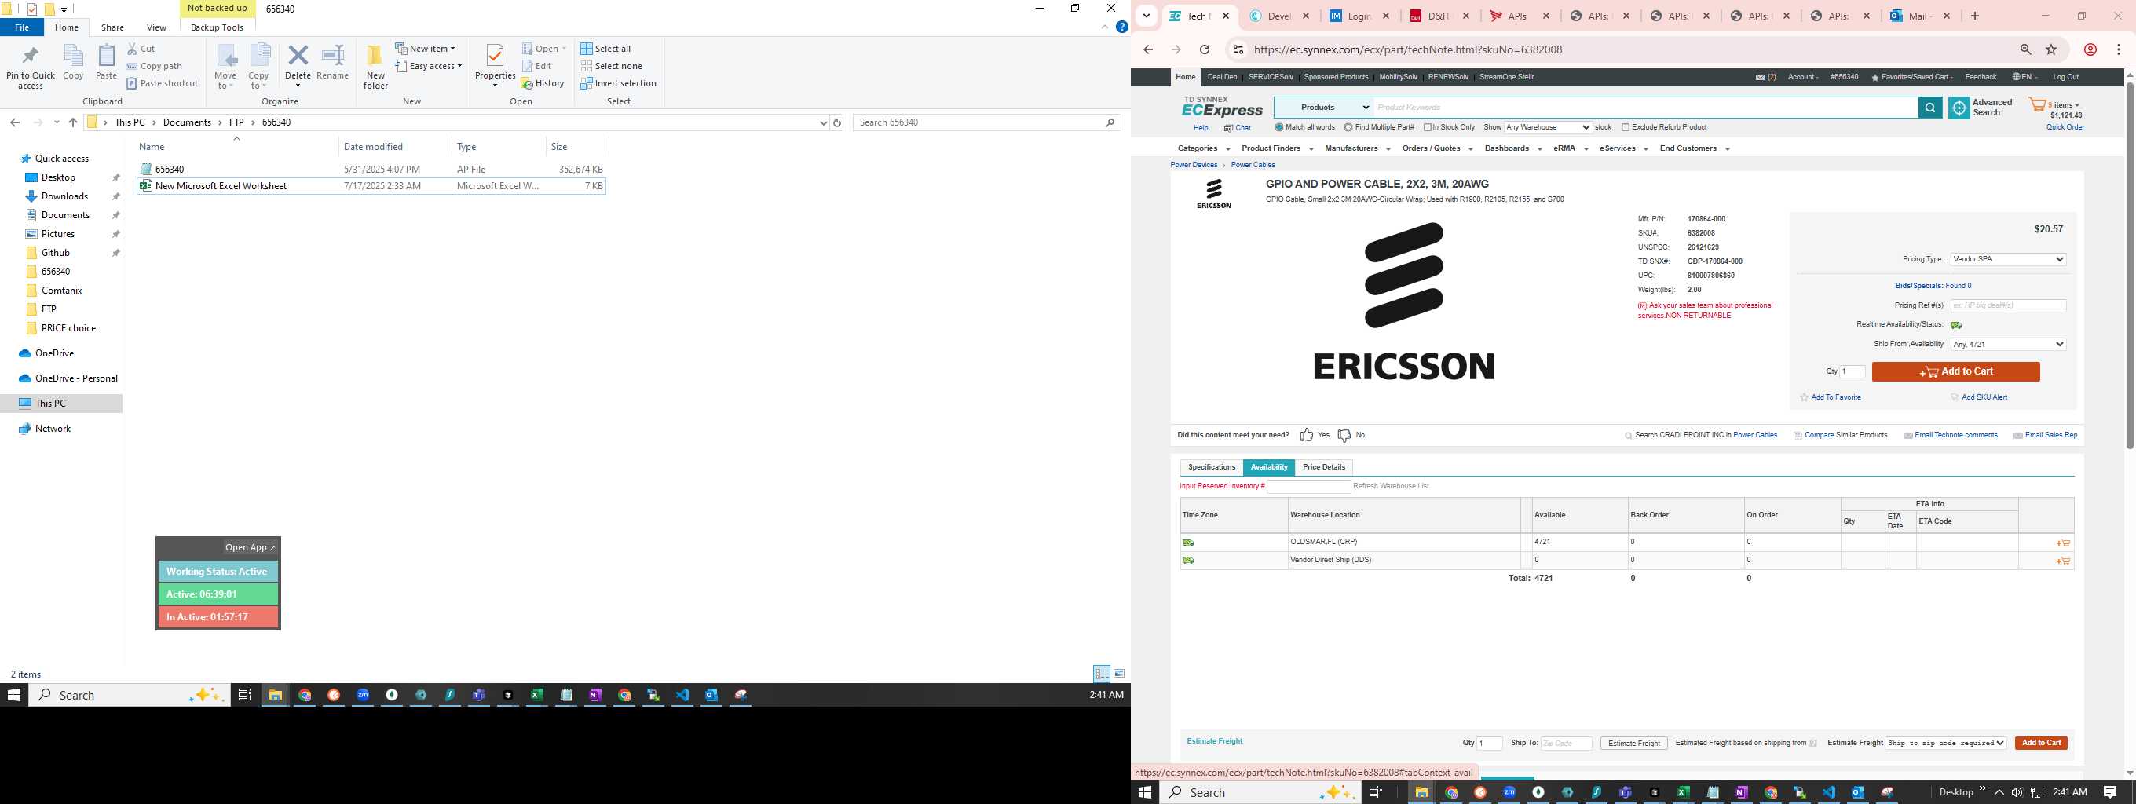Click the Zip Code field
This screenshot has width=2136, height=804.
(1567, 744)
